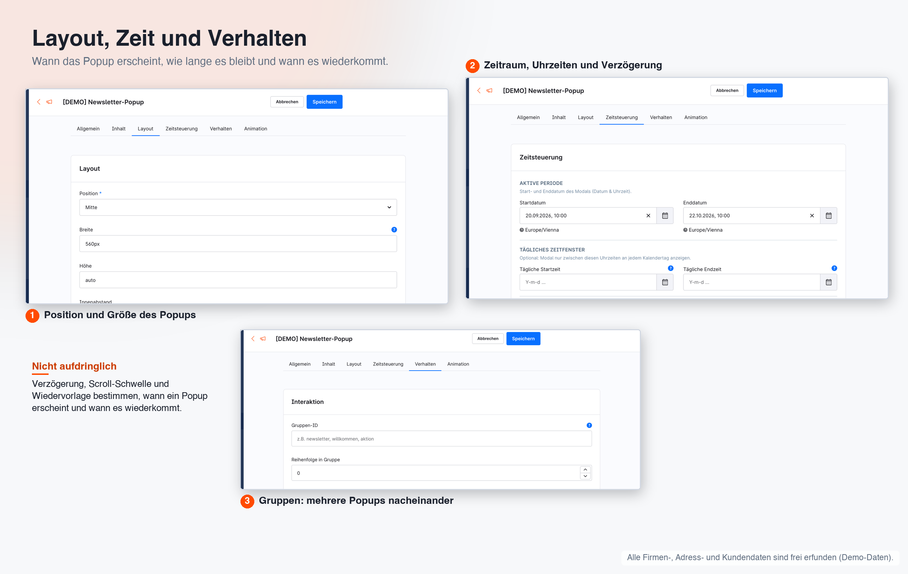Clear the Enddatum value with X
The width and height of the screenshot is (908, 574).
(x=812, y=215)
